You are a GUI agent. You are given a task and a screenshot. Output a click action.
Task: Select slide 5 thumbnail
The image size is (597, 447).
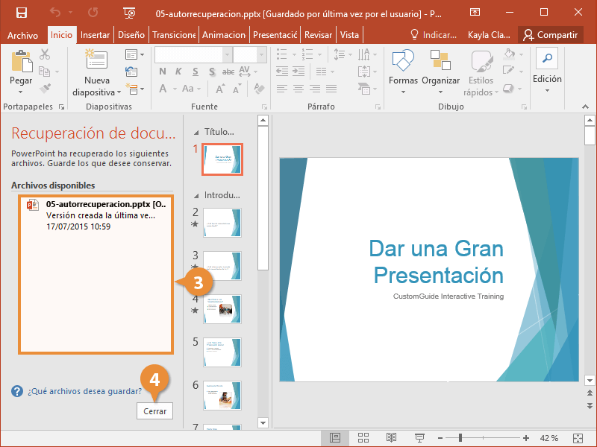pyautogui.click(x=222, y=352)
